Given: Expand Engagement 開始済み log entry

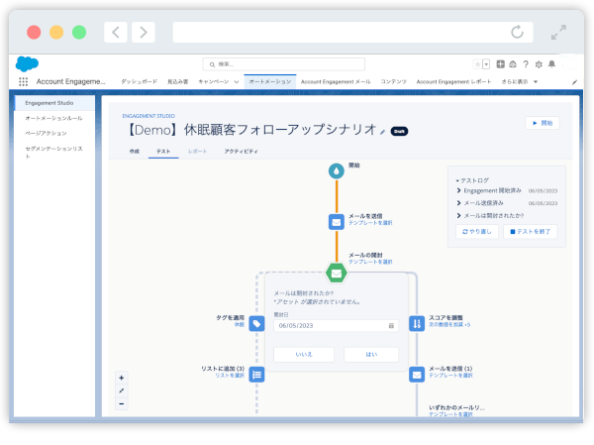Looking at the screenshot, I should [x=458, y=190].
